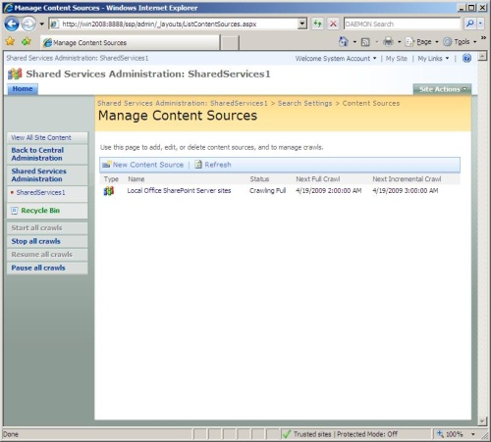Click the vertical scrollbar up arrow

(482, 56)
